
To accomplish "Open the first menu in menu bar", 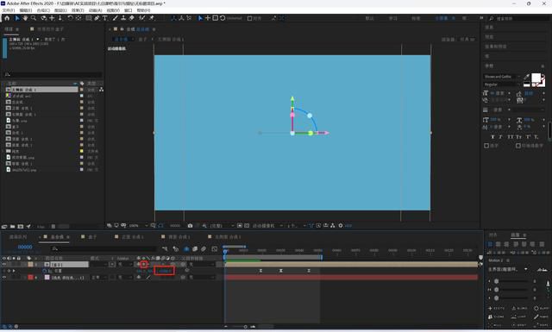I will (x=9, y=10).
